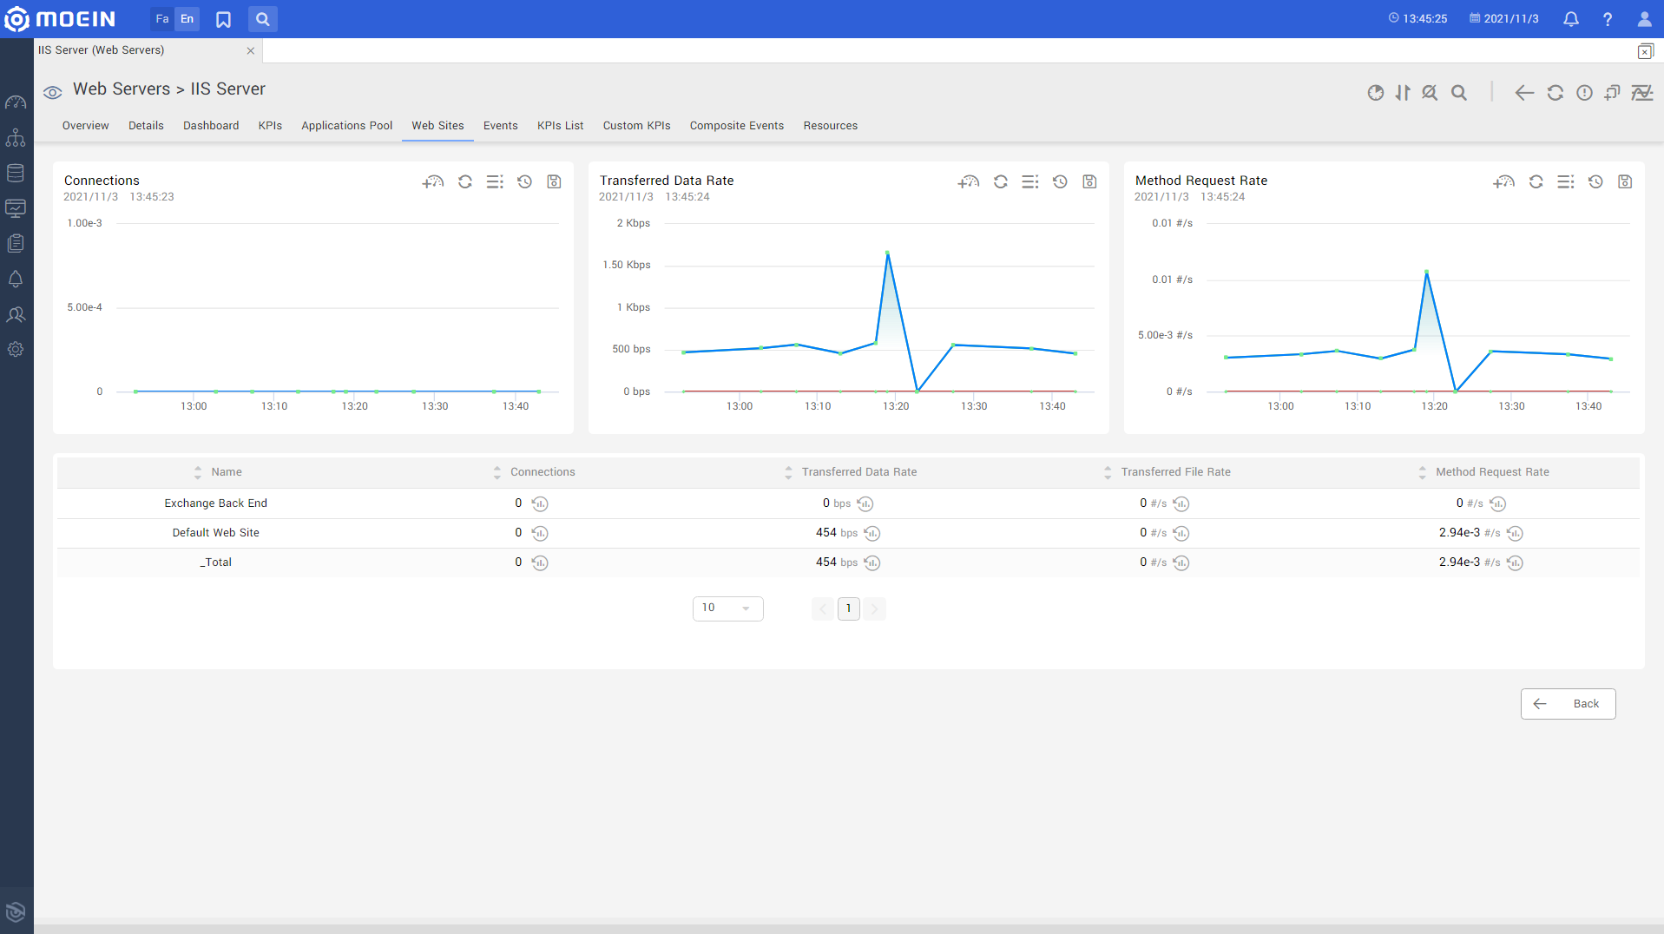Open the dashboard gauge icon in sidebar
This screenshot has width=1664, height=934.
16,102
